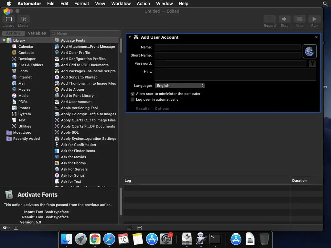Image resolution: width=331 pixels, height=248 pixels.
Task: Click the Duration column header
Action: pos(307,181)
